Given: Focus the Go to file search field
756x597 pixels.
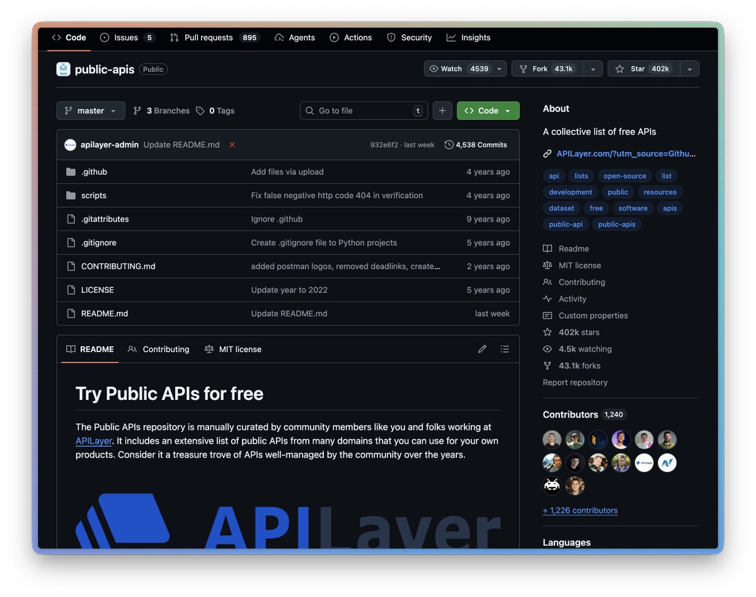Looking at the screenshot, I should click(x=364, y=111).
